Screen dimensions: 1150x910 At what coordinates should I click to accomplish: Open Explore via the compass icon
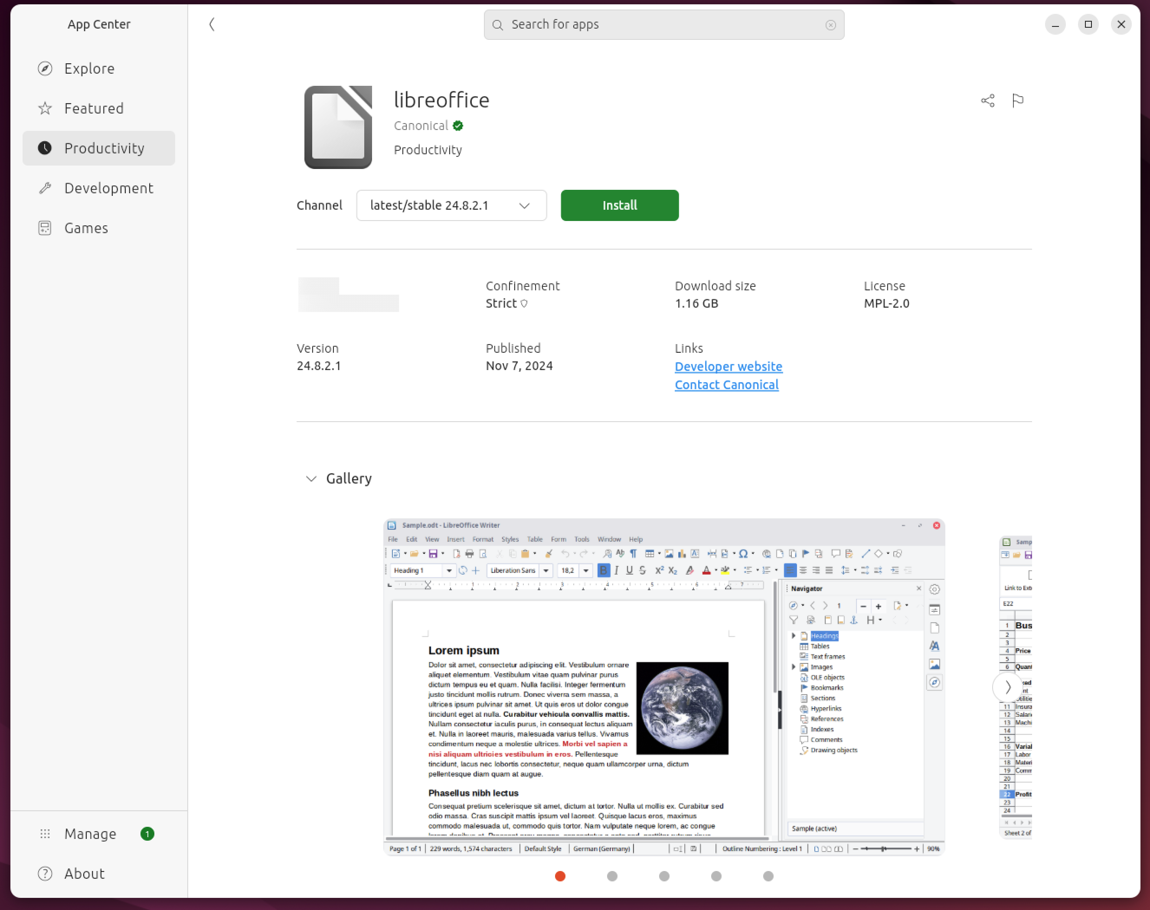[46, 69]
